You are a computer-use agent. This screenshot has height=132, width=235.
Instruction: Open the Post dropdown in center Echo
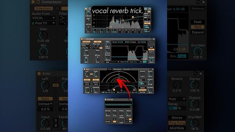[142, 80]
